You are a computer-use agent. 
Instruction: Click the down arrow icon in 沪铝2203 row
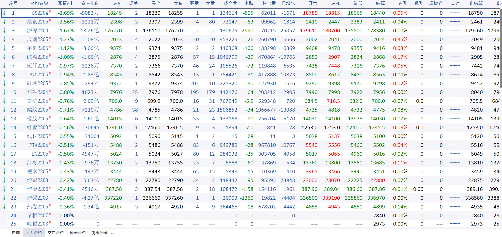pos(4,180)
